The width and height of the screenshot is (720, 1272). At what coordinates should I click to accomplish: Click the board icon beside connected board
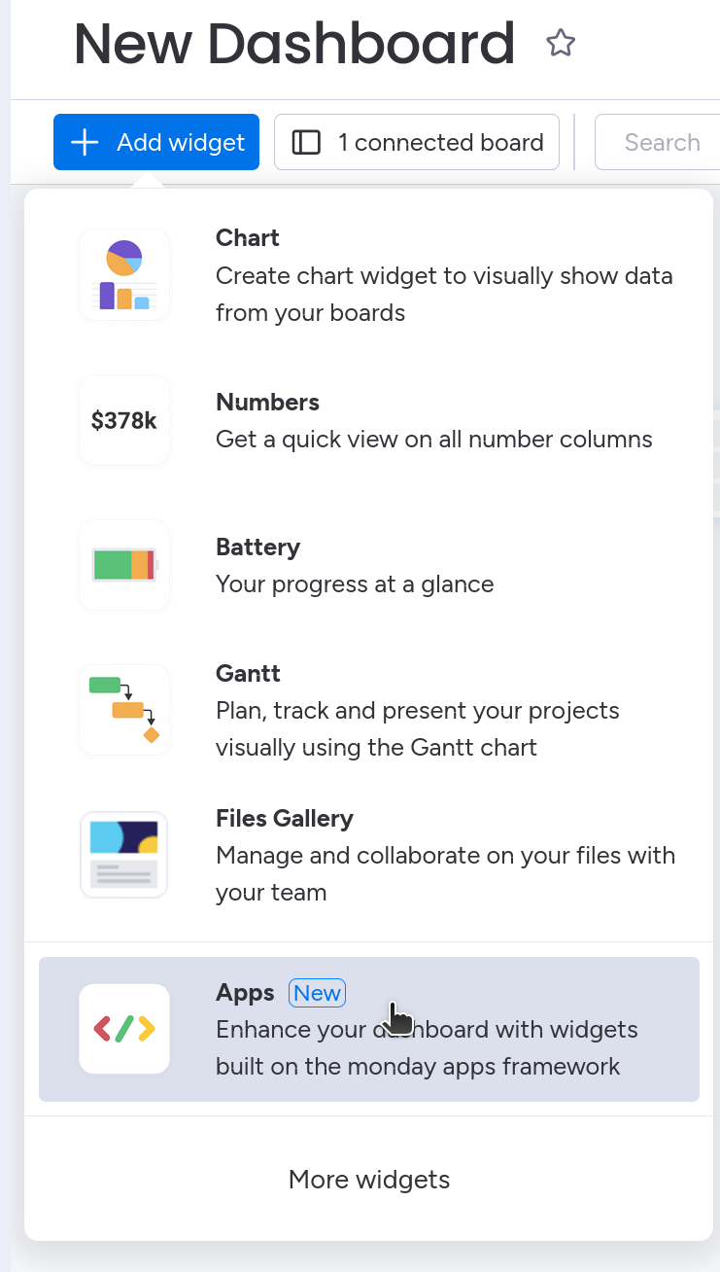point(306,143)
